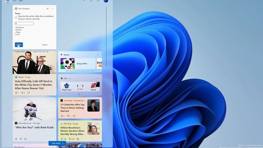This screenshot has height=148, width=263.
Task: Open the NHL widget more options
Action: coord(98,78)
